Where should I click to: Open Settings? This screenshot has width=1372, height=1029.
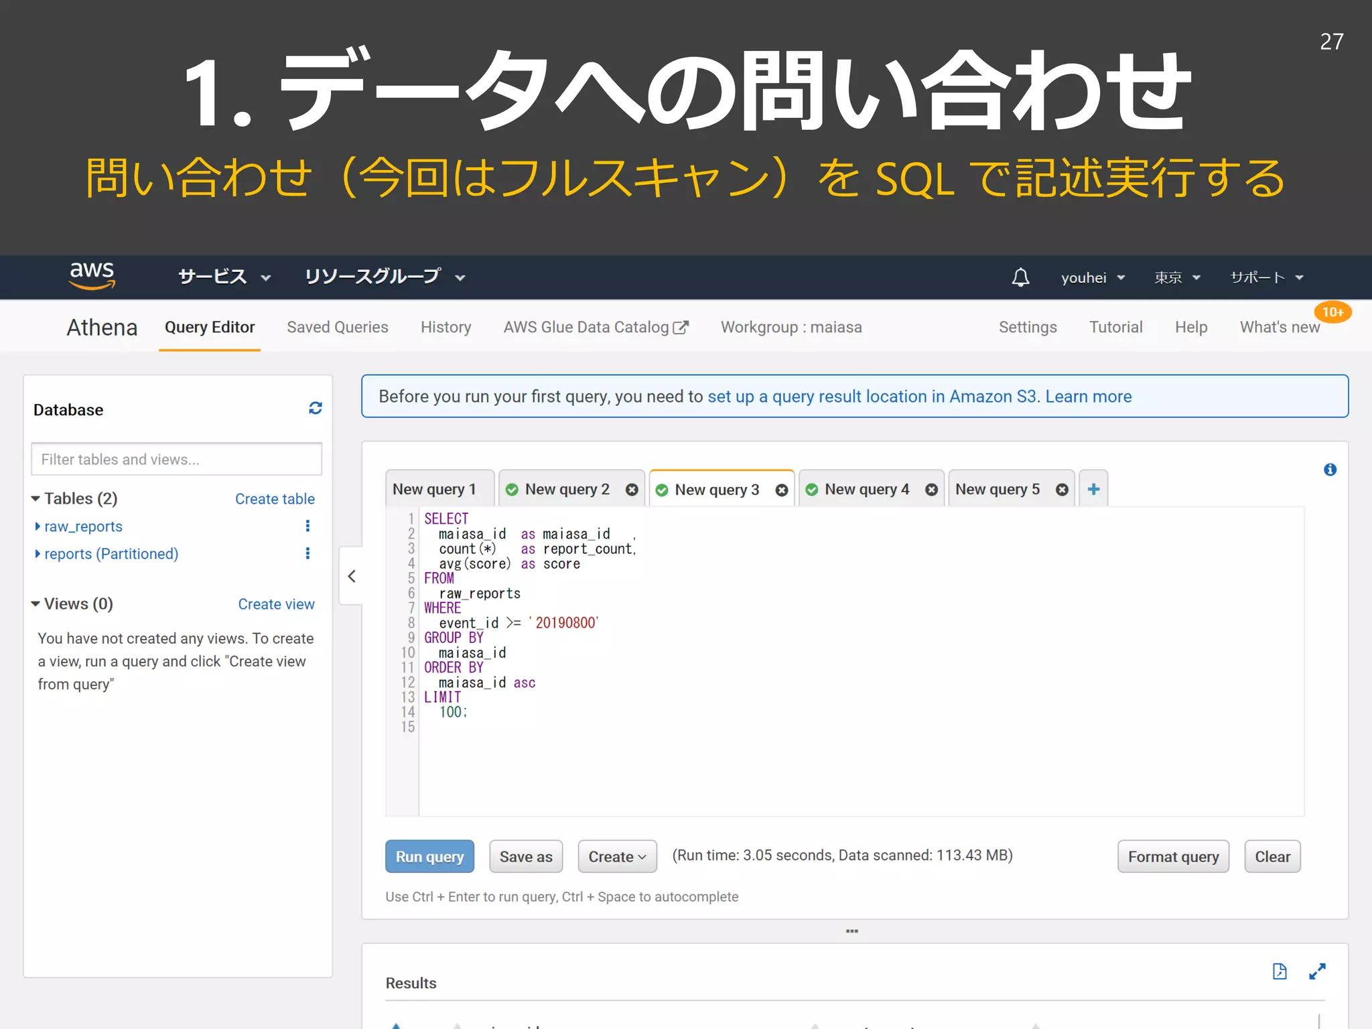coord(1028,327)
